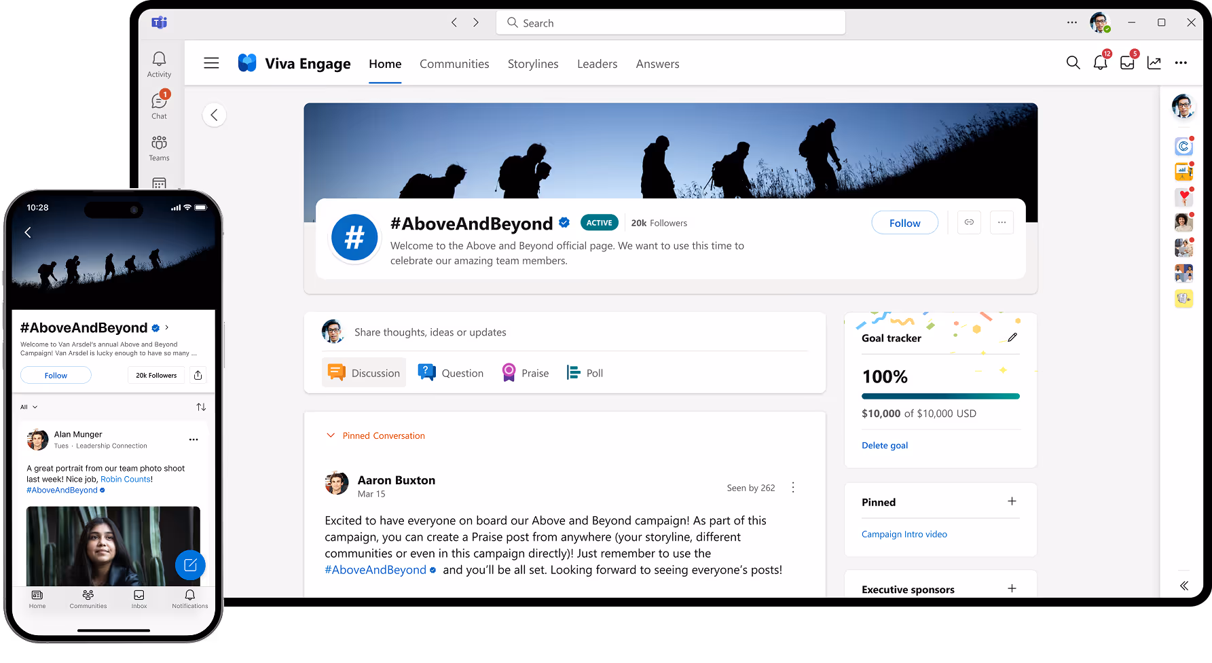Image resolution: width=1212 pixels, height=663 pixels.
Task: Open Aaron Buxton's profile name
Action: pos(397,480)
